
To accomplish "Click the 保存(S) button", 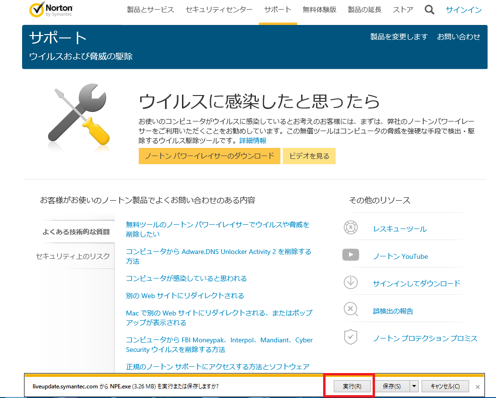I will [x=392, y=386].
